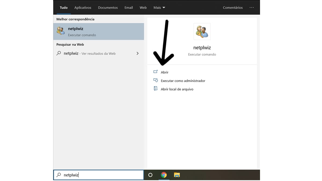Switch to the Documentos tab
The image size is (322, 181).
click(x=108, y=8)
